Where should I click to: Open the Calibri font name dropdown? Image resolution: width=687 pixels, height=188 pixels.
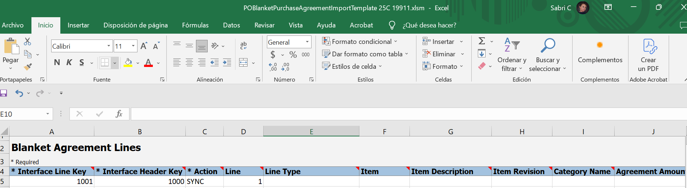click(109, 46)
